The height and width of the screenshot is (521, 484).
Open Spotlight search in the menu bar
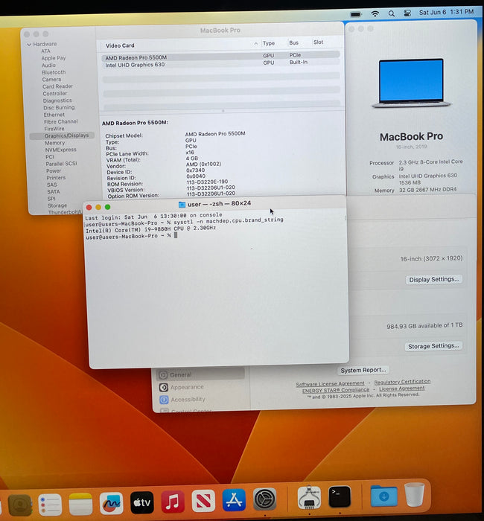(392, 13)
